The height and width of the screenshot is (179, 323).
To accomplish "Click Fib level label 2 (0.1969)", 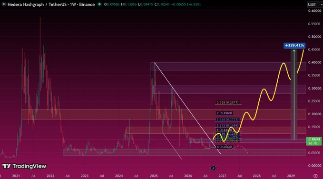I will pos(225,113).
